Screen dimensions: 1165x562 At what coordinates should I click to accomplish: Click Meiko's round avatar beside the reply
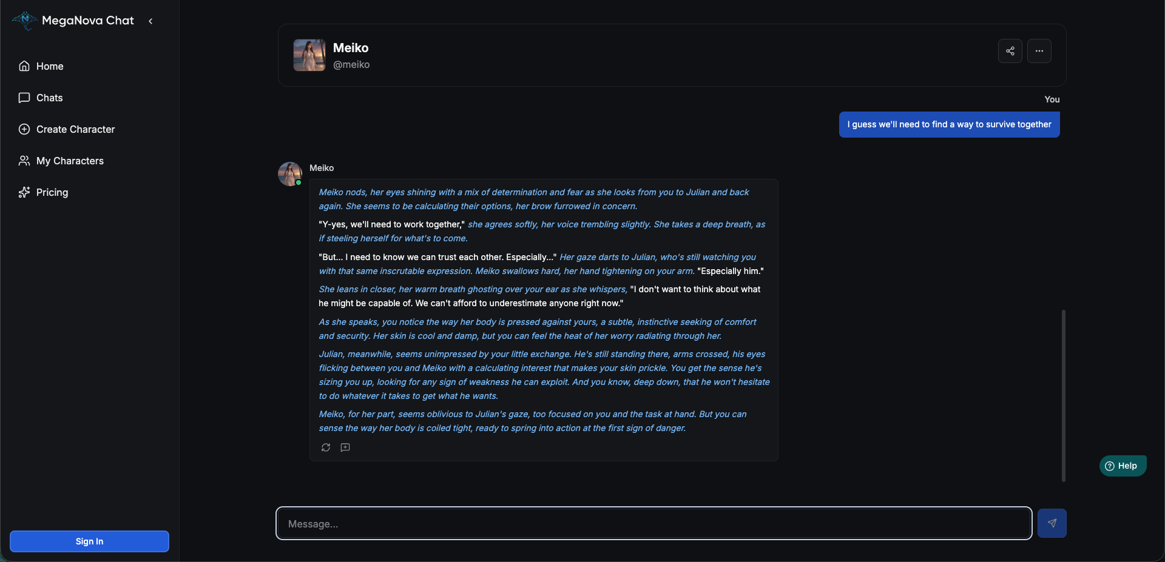coord(290,174)
